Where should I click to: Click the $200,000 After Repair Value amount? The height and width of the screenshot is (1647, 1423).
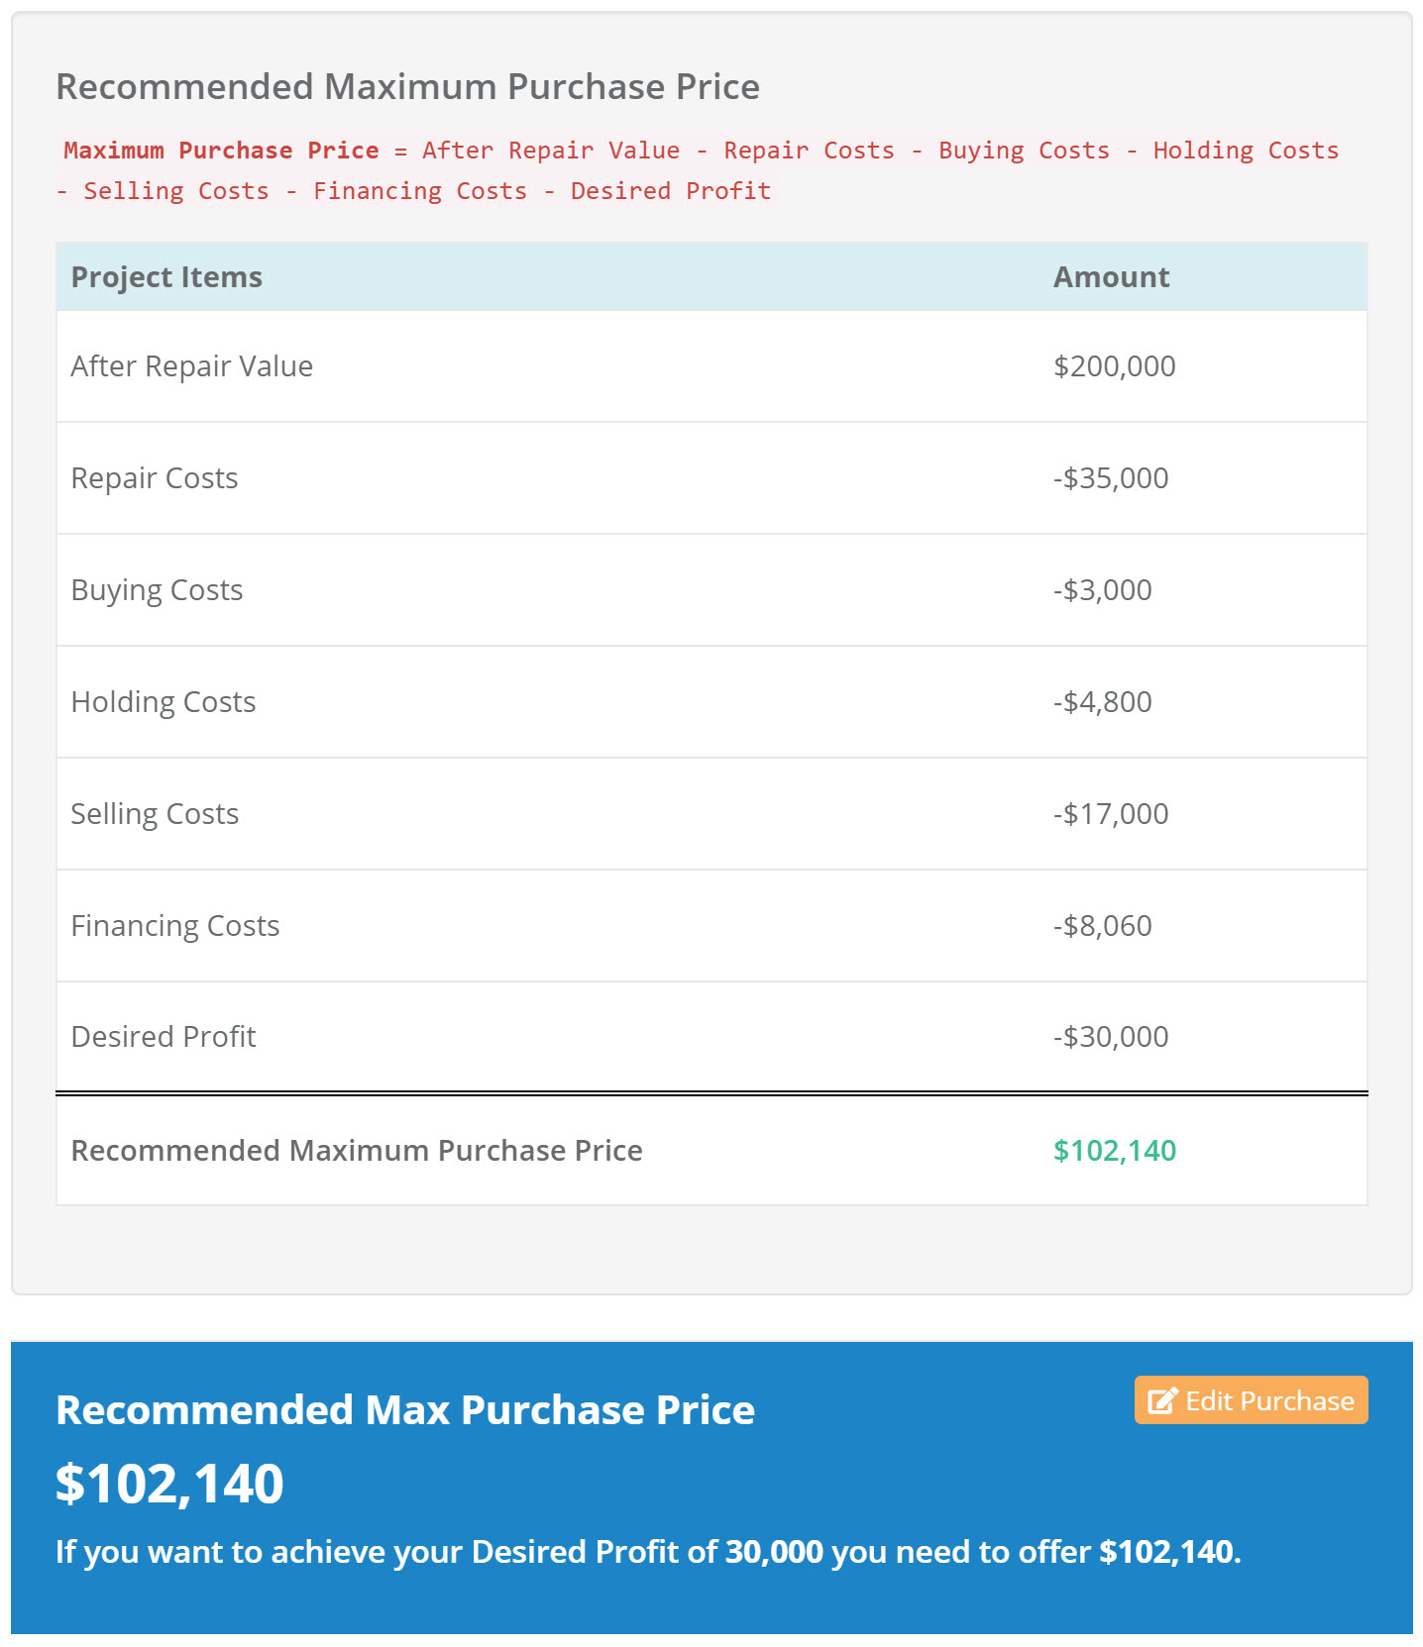click(1115, 366)
